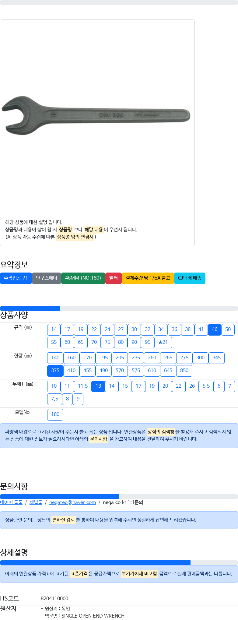
Task: Click the 결제수량 당 1/EA 출고 badge
Action: [148, 278]
